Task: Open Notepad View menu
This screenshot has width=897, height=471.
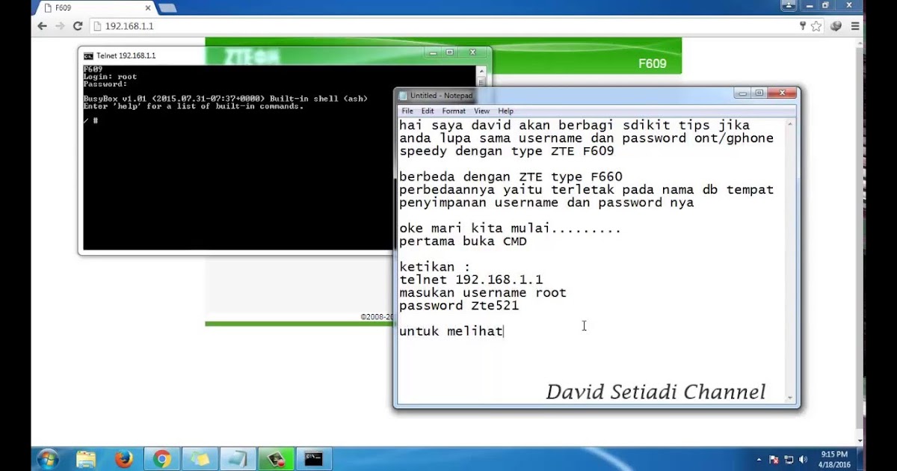Action: pos(482,111)
